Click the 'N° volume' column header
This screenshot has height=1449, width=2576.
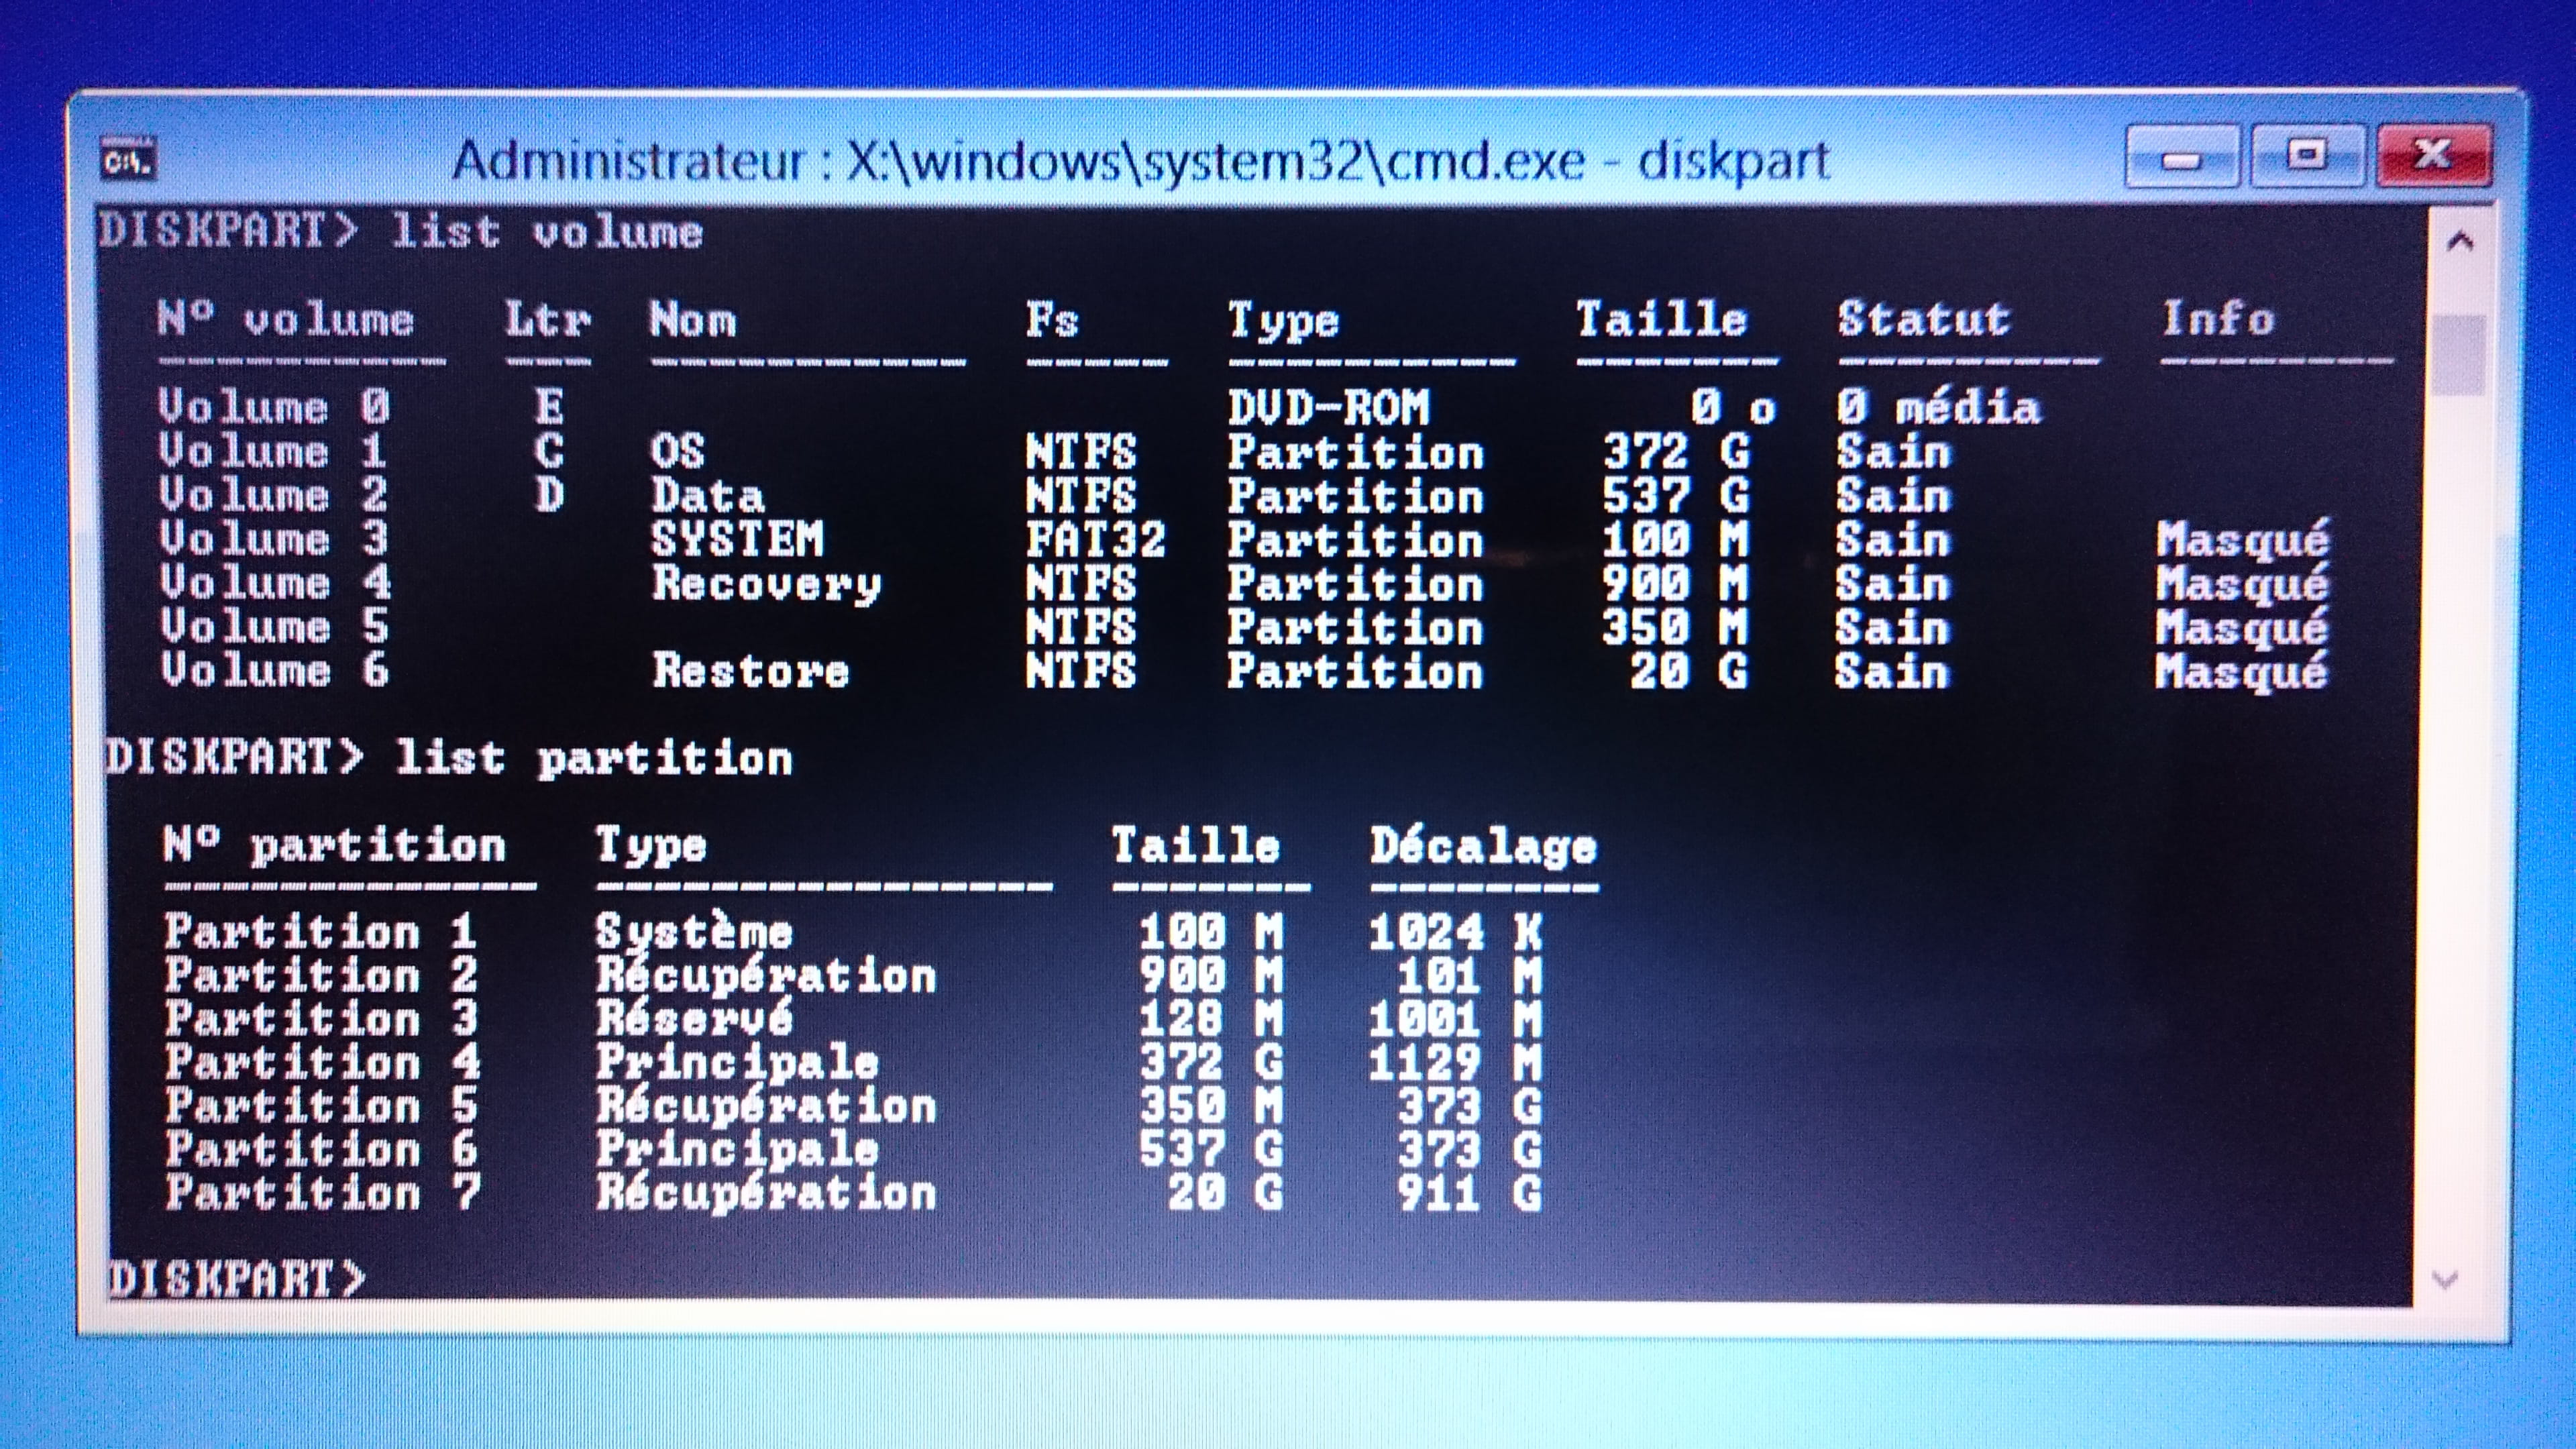click(x=285, y=319)
